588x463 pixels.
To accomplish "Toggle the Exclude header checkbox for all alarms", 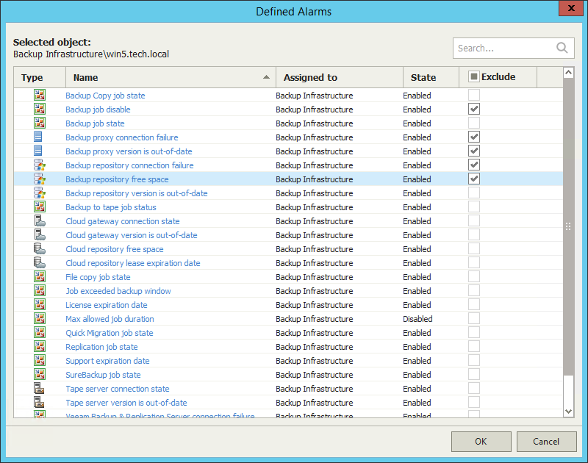I will click(473, 76).
